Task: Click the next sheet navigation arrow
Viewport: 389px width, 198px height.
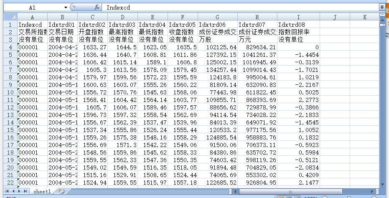Action: point(19,191)
